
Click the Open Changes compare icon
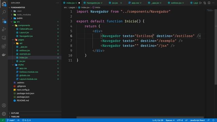205,3
